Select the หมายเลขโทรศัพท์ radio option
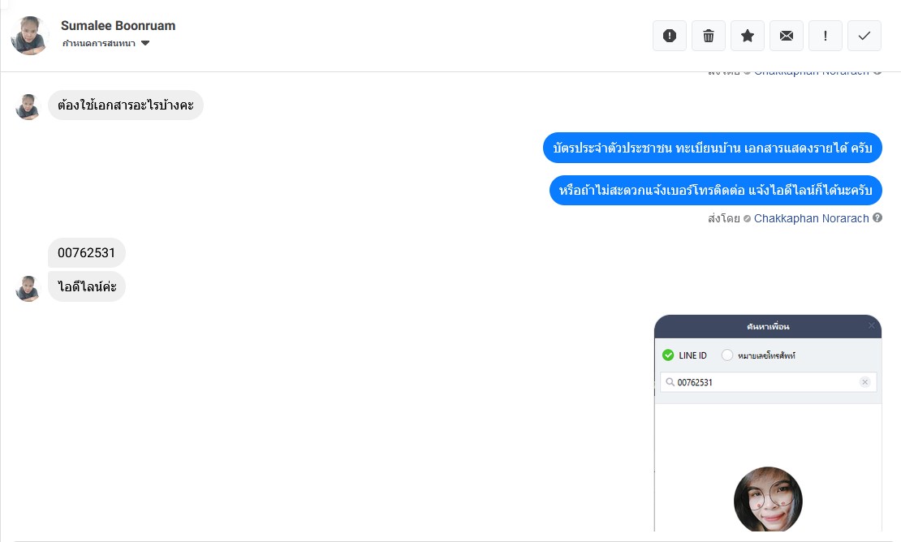Screen dimensions: 901x542 727,355
